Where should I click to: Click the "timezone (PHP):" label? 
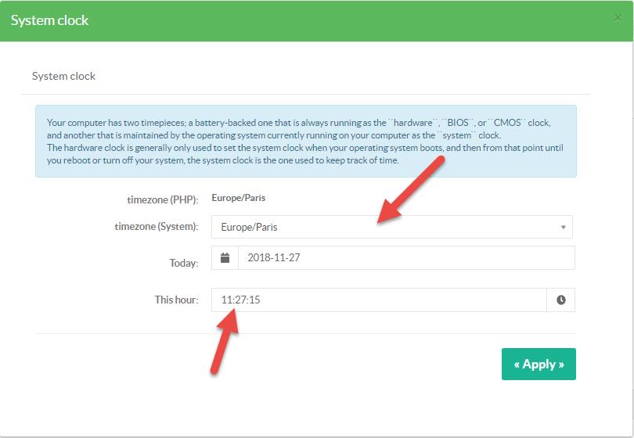point(162,199)
